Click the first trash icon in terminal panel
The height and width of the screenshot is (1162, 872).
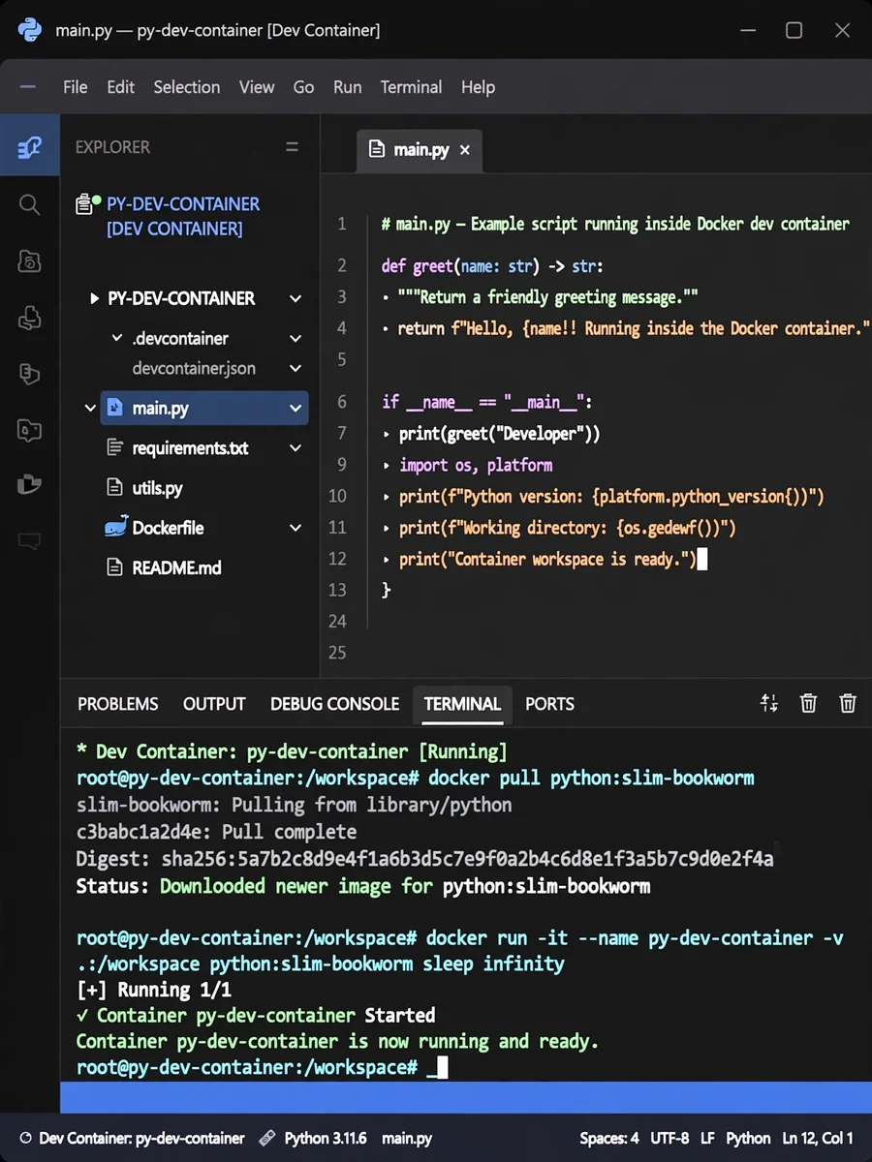tap(808, 703)
